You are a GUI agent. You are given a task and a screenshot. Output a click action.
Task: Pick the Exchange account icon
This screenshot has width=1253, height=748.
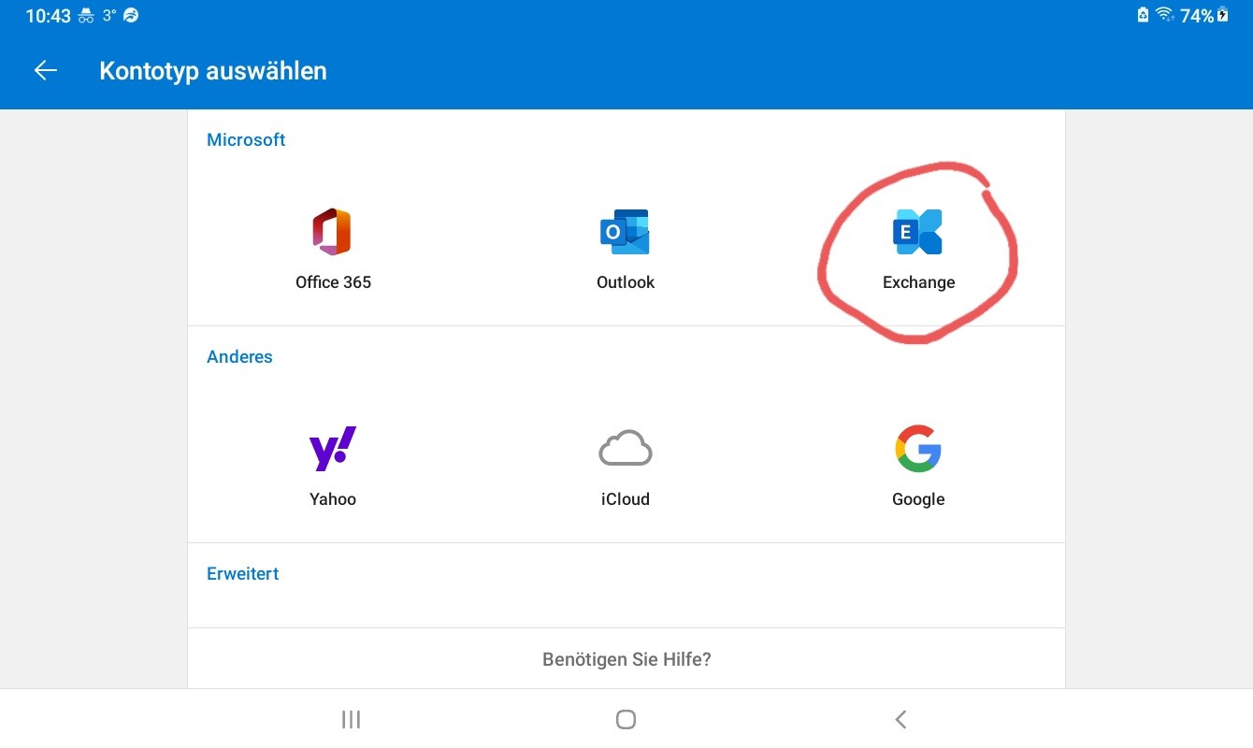[917, 232]
